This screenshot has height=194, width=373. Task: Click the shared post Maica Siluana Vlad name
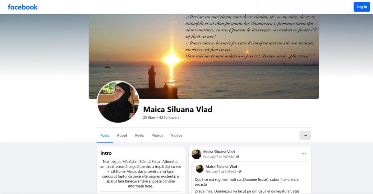(221, 167)
